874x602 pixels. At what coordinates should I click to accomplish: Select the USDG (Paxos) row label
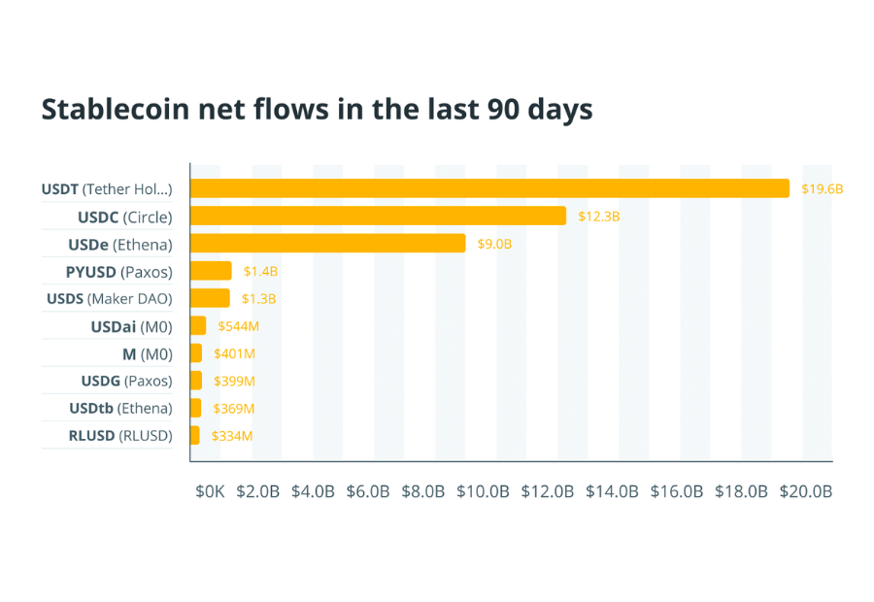pos(126,381)
